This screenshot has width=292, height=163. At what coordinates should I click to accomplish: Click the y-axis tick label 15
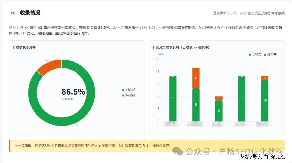pos(158,59)
